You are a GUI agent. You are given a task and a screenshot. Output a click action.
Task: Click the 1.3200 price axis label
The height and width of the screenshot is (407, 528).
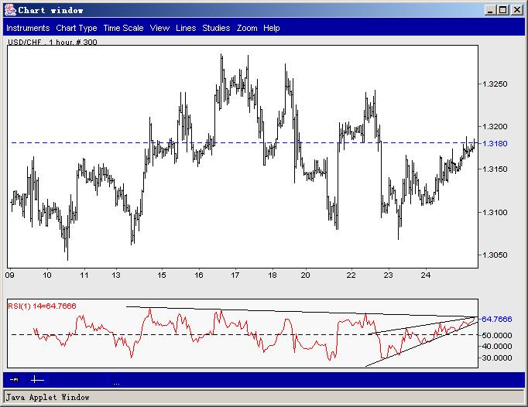(495, 127)
